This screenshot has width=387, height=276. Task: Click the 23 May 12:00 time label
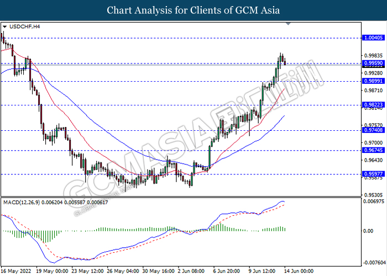point(87,271)
